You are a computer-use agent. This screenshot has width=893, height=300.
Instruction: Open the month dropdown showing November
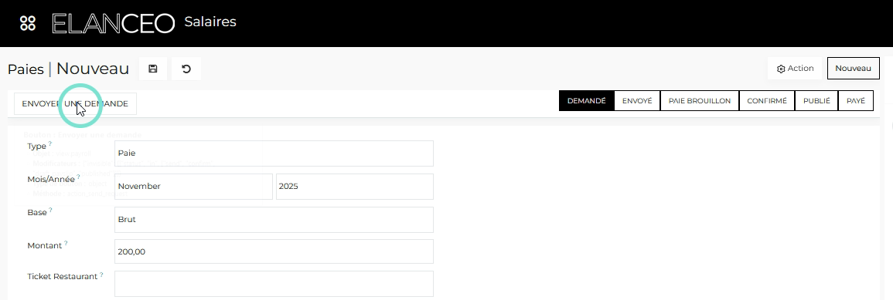click(x=193, y=187)
